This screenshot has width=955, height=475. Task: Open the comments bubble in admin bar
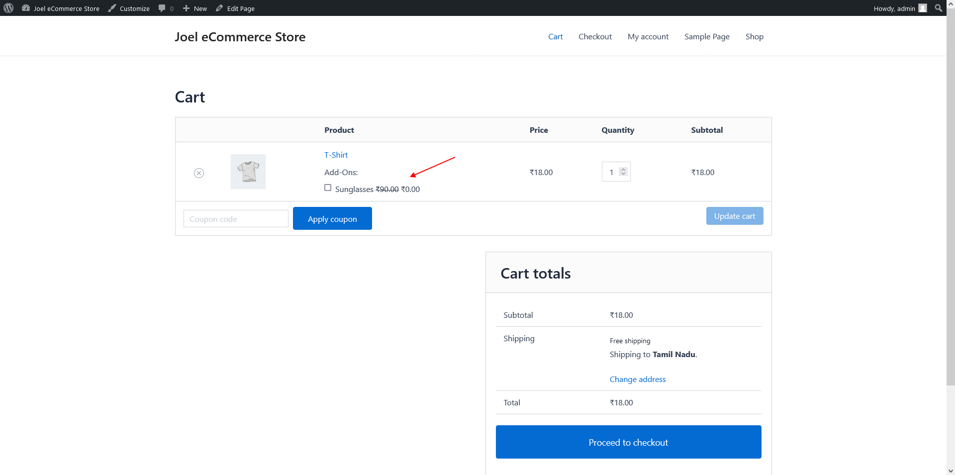pos(166,8)
